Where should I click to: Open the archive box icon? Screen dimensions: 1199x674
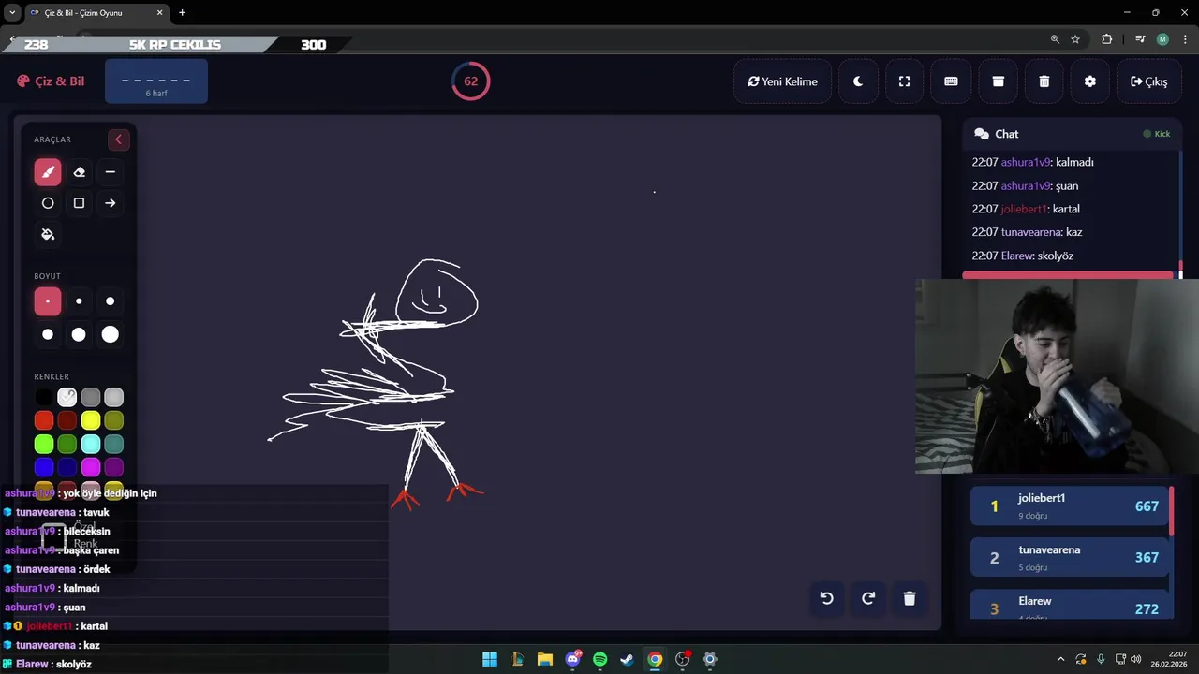click(998, 81)
